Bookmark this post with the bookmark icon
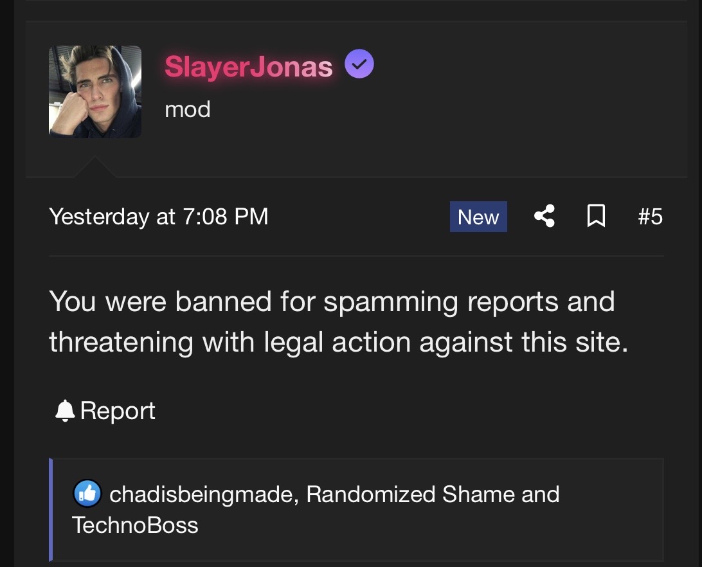The image size is (702, 567). point(597,217)
